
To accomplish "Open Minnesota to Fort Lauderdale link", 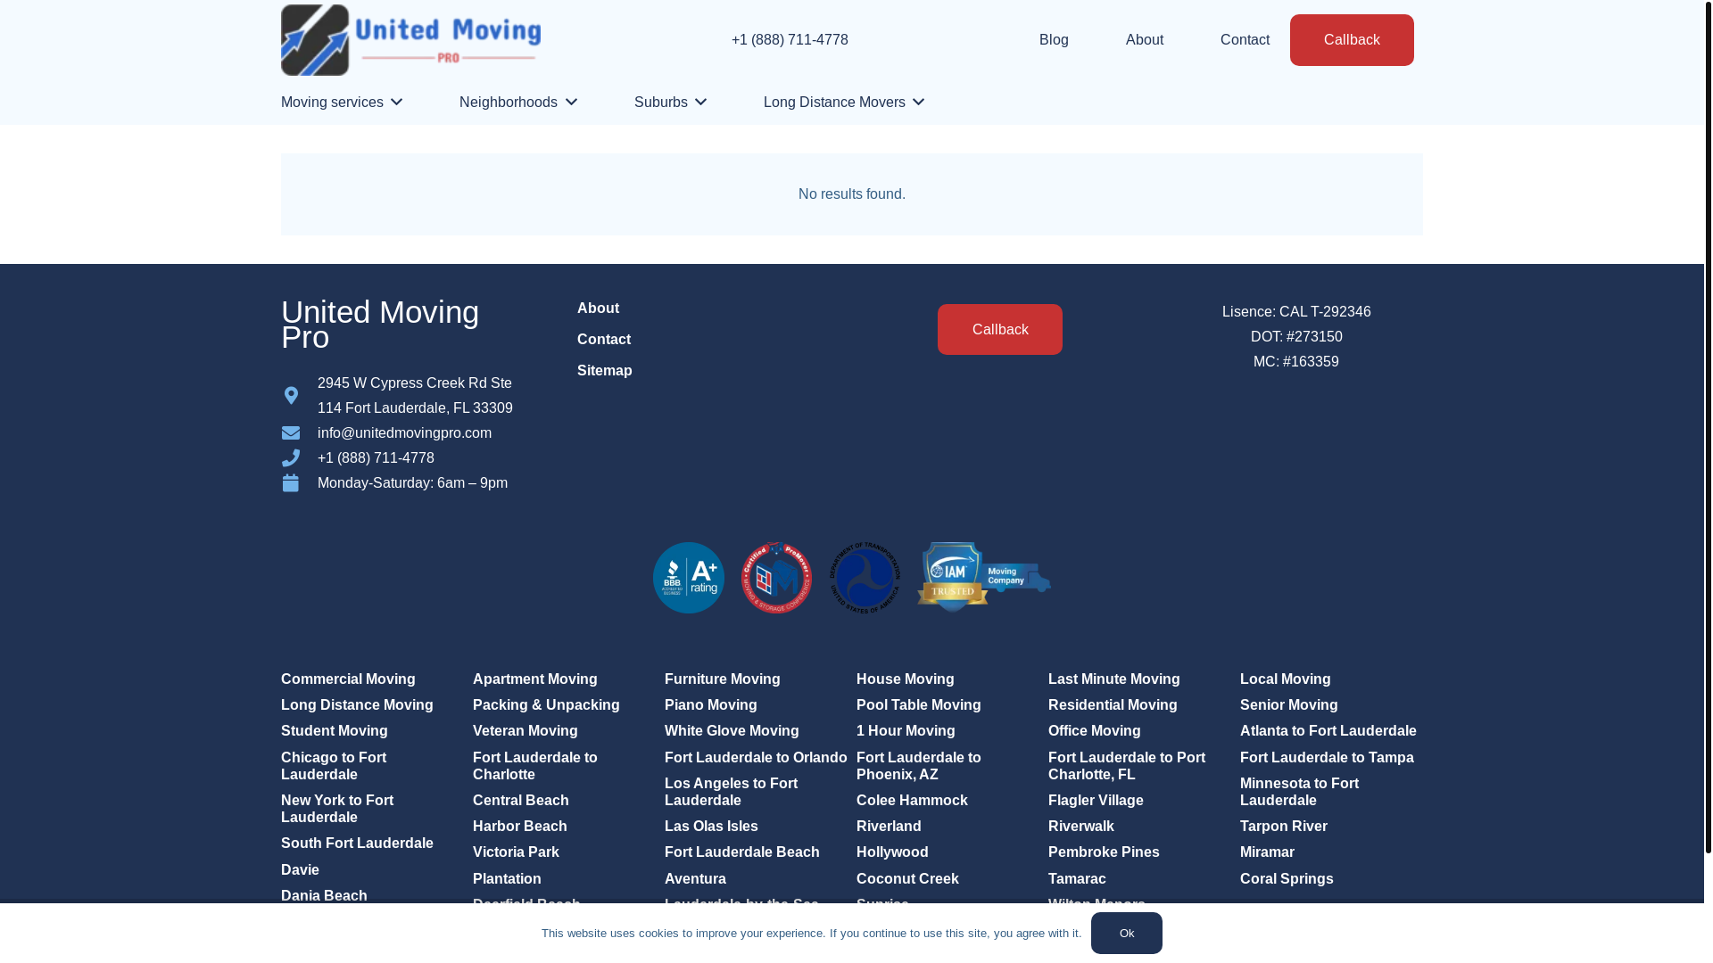I will (1300, 792).
